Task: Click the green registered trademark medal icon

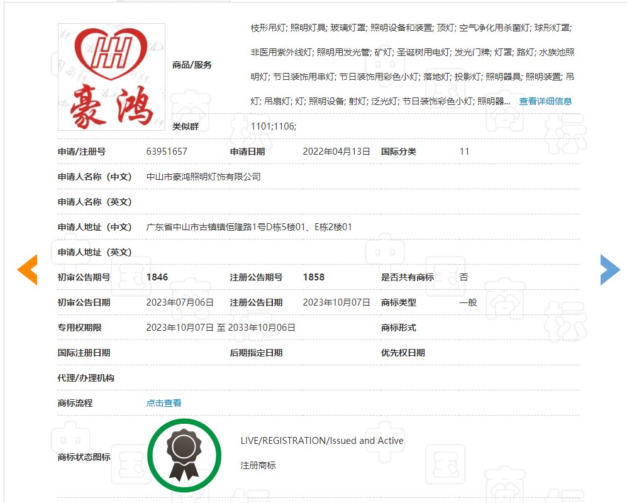Action: 184,455
